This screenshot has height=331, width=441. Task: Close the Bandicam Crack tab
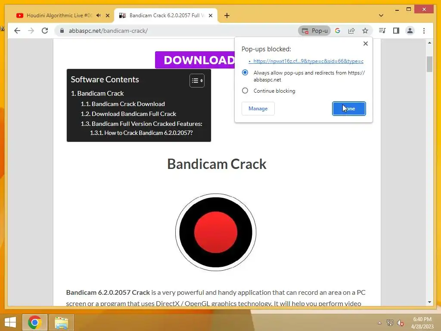(x=210, y=16)
